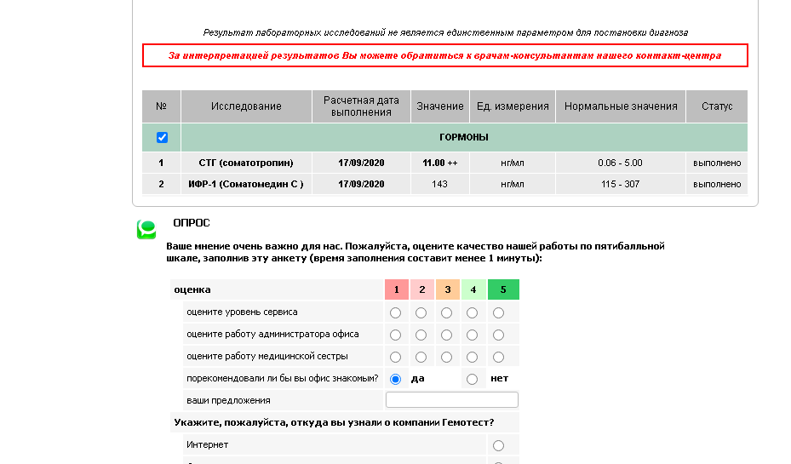Click the ИФР-1 (Соматомедин С) test name
Screen dimensions: 791x464
(245, 184)
